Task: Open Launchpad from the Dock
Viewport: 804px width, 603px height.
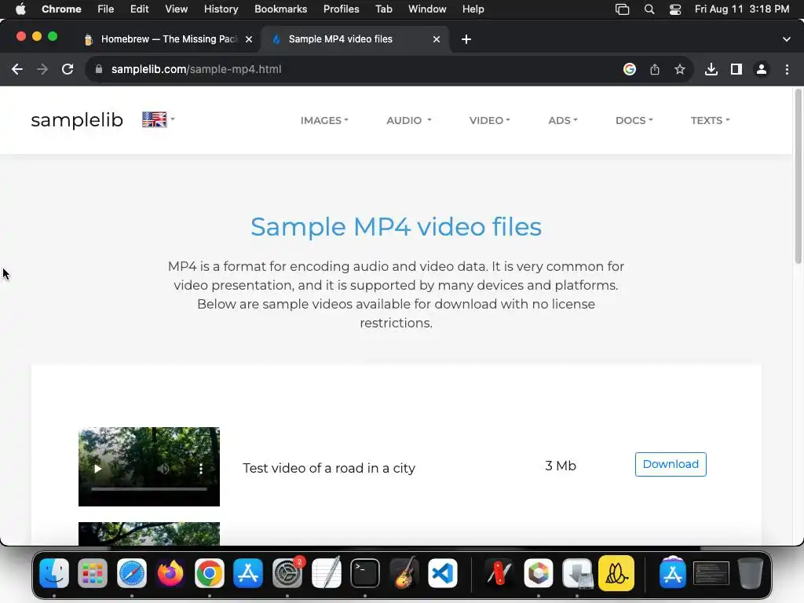Action: coord(93,573)
